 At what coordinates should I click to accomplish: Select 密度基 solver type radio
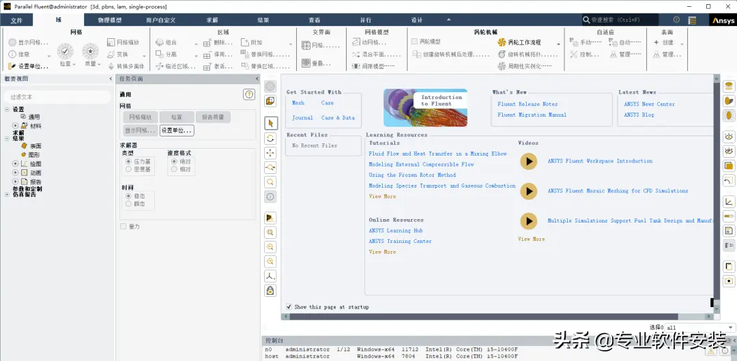(x=128, y=169)
